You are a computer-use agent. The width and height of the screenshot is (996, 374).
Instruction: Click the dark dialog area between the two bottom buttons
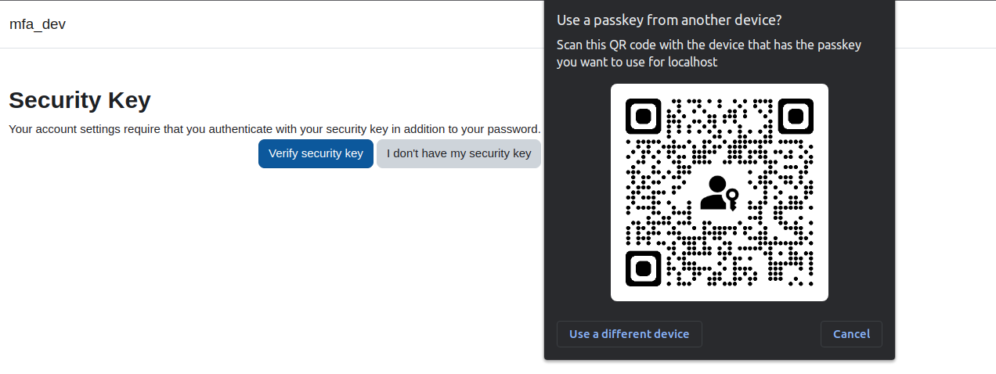point(761,334)
